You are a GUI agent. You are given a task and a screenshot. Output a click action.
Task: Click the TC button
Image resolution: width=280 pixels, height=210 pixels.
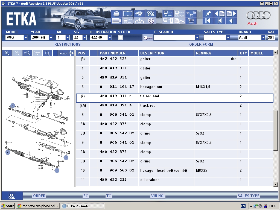[x=109, y=196]
